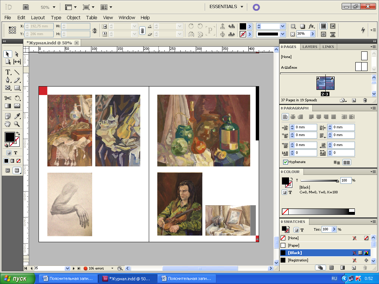The width and height of the screenshot is (379, 284).
Task: Select the [Black] swatch
Action: coord(325,253)
